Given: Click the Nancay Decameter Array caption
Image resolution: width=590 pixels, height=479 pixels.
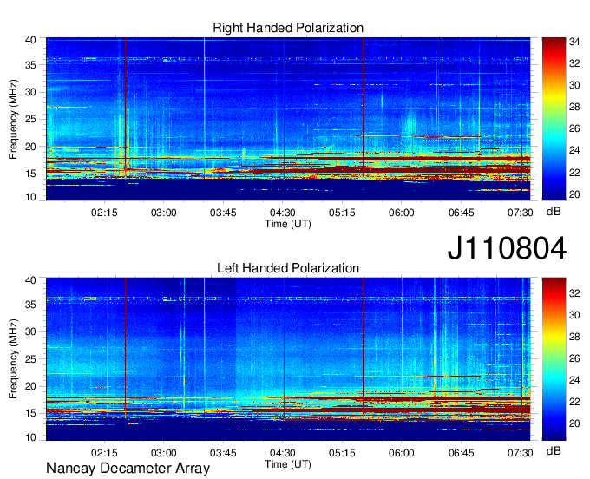Looking at the screenshot, I should 128,468.
